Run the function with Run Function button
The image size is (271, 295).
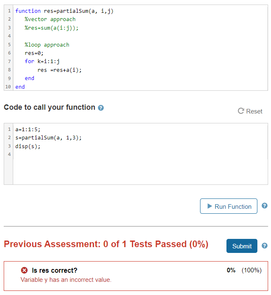pos(229,206)
